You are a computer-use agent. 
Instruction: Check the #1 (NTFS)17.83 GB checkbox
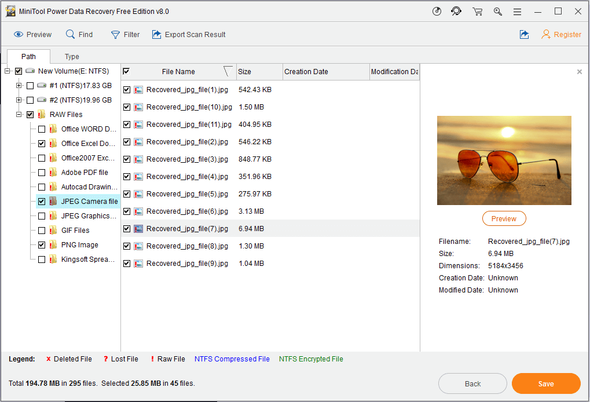[x=30, y=86]
